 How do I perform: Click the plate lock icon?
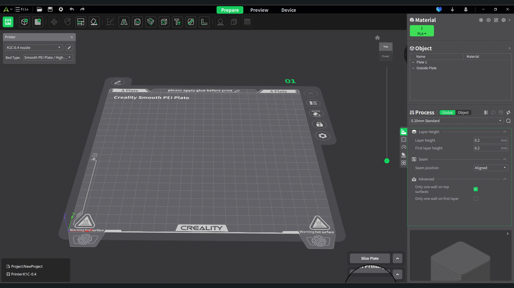pyautogui.click(x=319, y=124)
